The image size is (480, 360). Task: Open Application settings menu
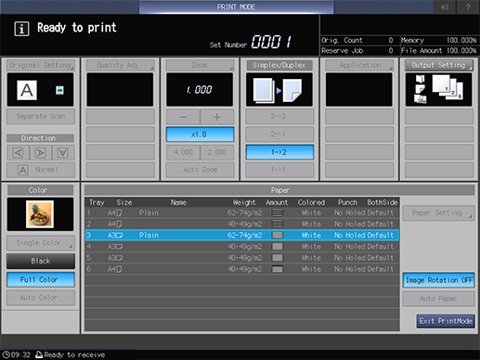pos(359,65)
